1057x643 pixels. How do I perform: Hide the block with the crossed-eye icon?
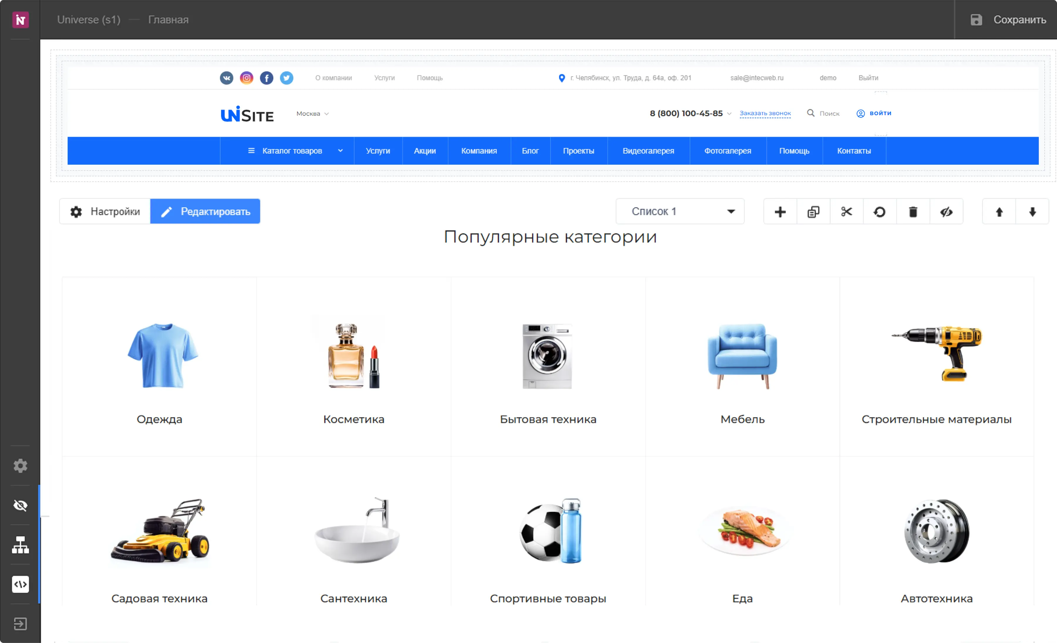(947, 211)
